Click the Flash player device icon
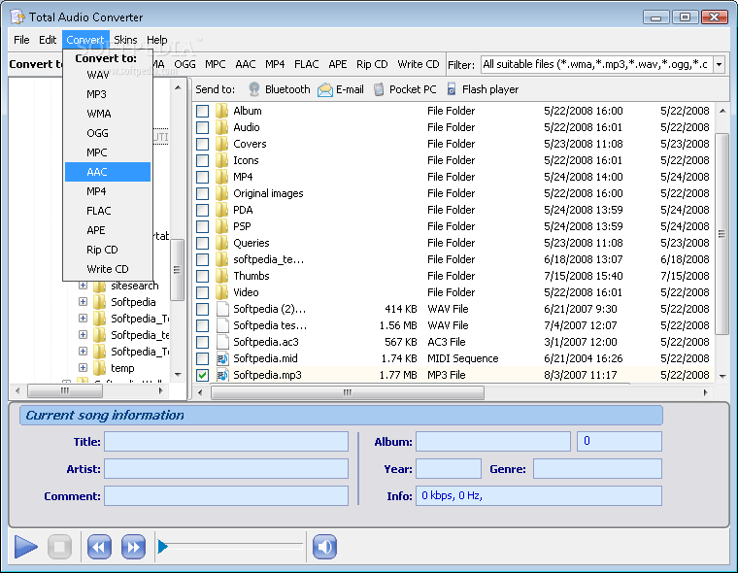The image size is (738, 573). pyautogui.click(x=452, y=89)
